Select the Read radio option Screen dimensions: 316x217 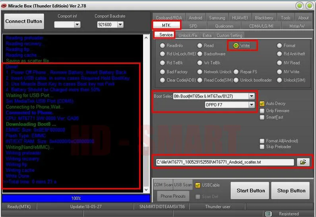(200, 46)
